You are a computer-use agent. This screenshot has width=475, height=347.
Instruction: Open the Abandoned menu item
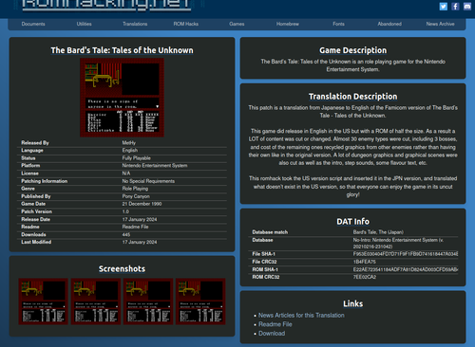pos(389,24)
